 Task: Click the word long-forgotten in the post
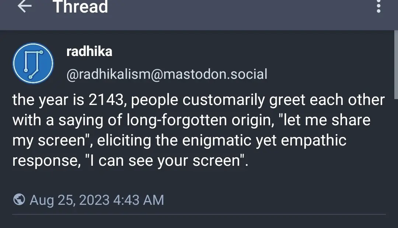(177, 120)
